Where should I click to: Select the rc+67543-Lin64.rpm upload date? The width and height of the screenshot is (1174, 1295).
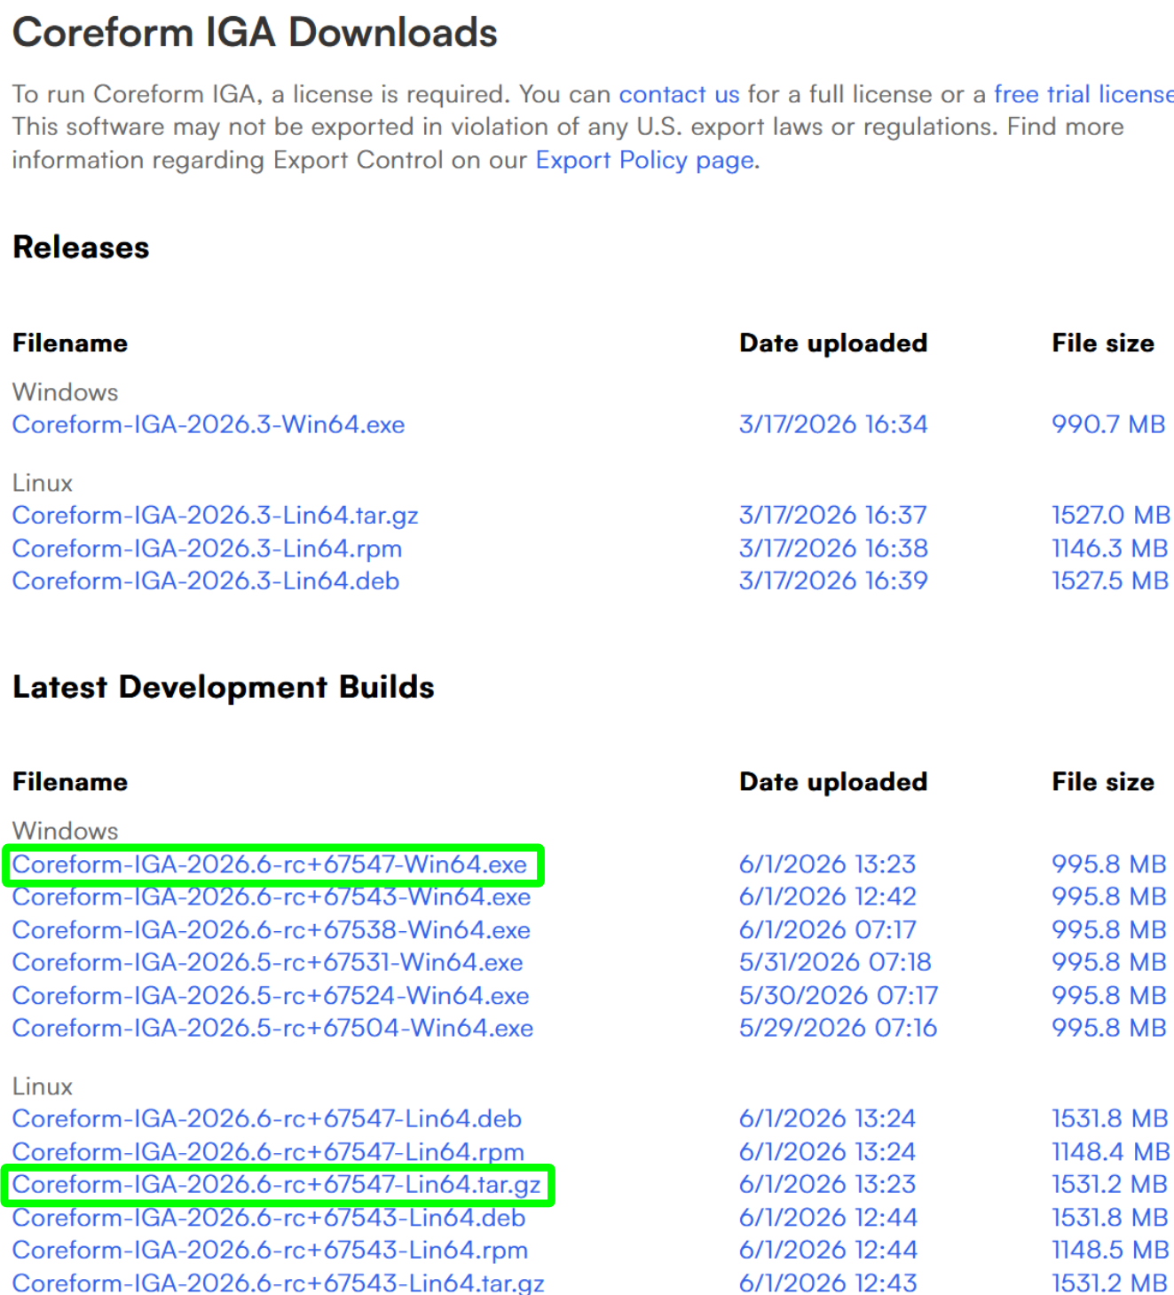pos(828,1250)
